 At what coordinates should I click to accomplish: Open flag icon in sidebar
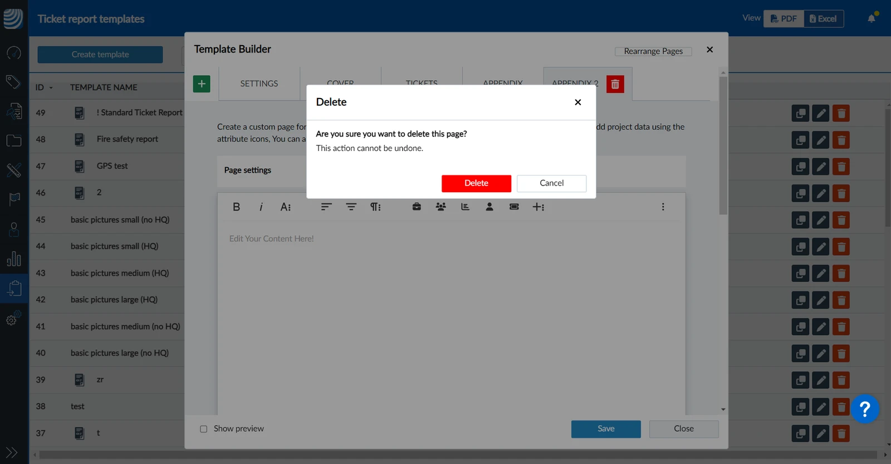pos(14,199)
